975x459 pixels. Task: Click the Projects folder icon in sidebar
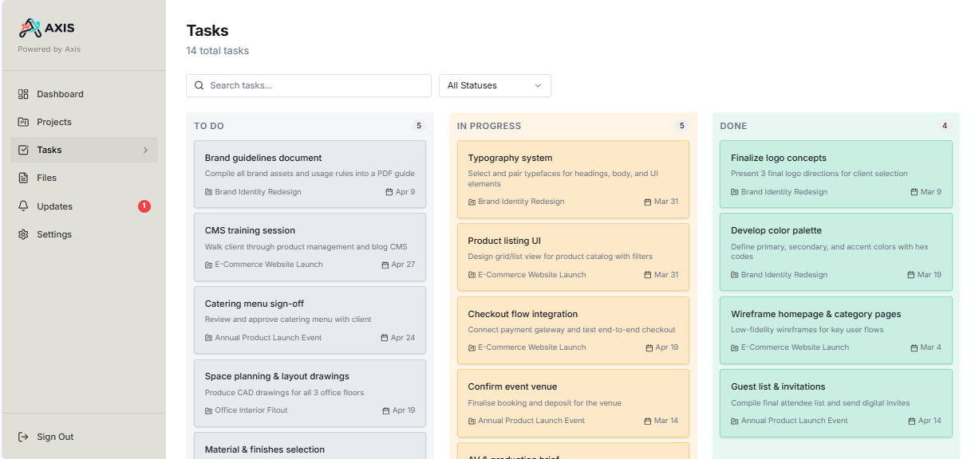[23, 122]
